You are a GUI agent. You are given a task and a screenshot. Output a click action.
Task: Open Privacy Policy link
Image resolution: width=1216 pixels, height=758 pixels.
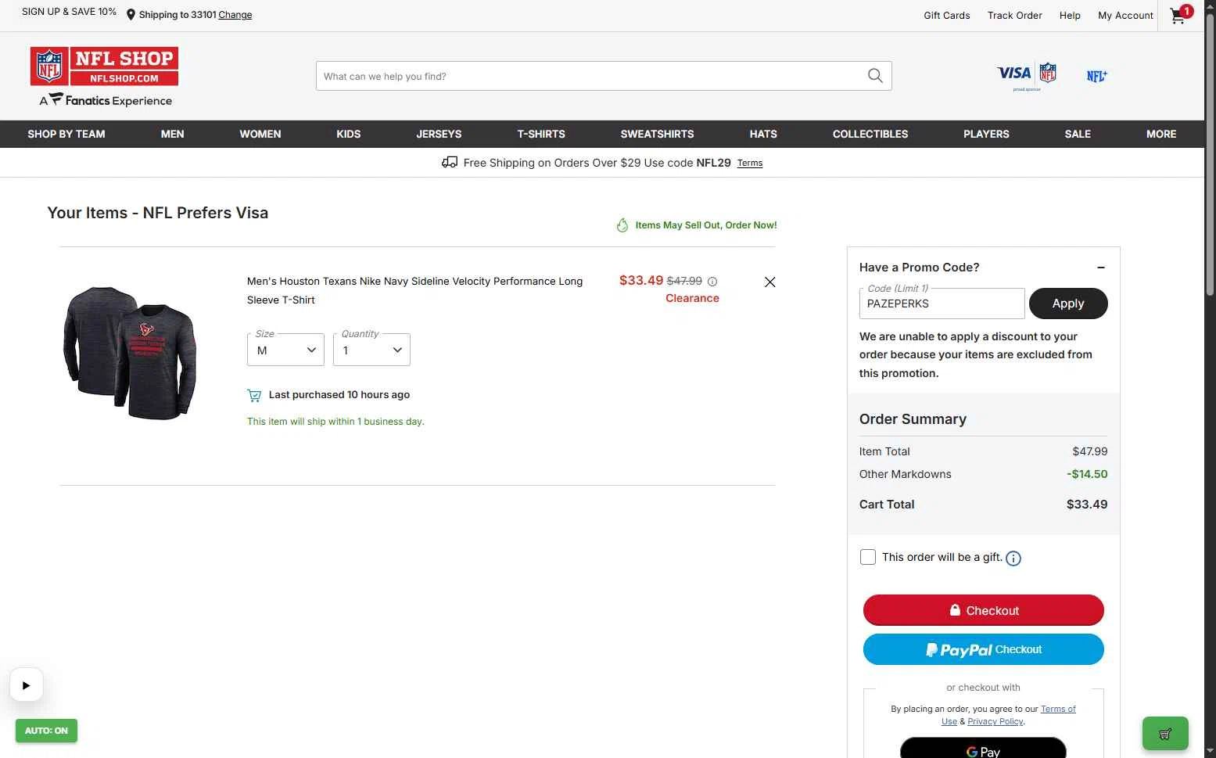pyautogui.click(x=995, y=721)
